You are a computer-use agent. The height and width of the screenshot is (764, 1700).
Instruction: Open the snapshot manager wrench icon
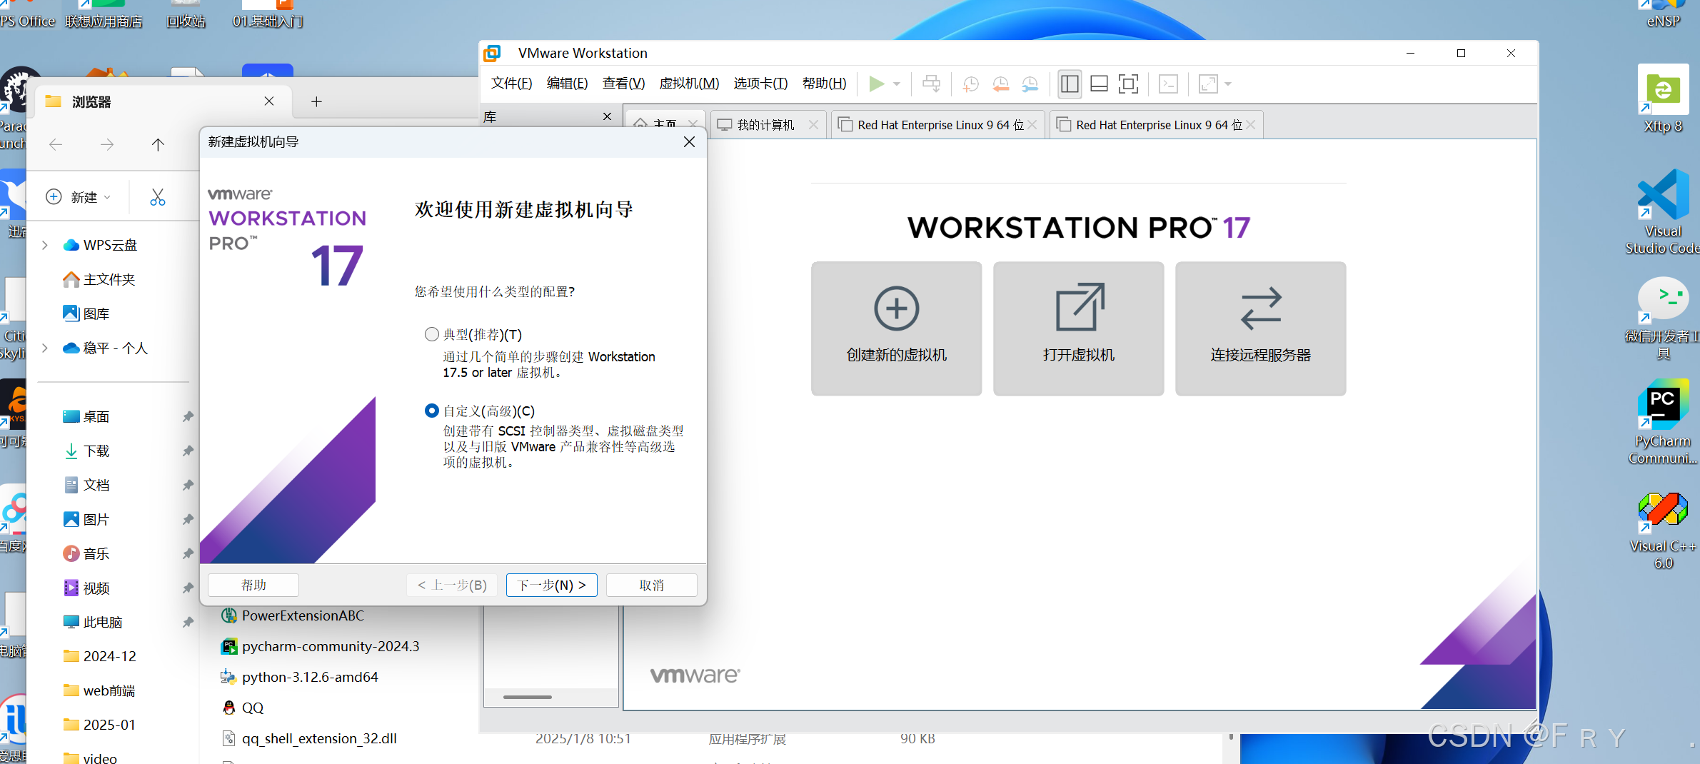coord(1030,84)
